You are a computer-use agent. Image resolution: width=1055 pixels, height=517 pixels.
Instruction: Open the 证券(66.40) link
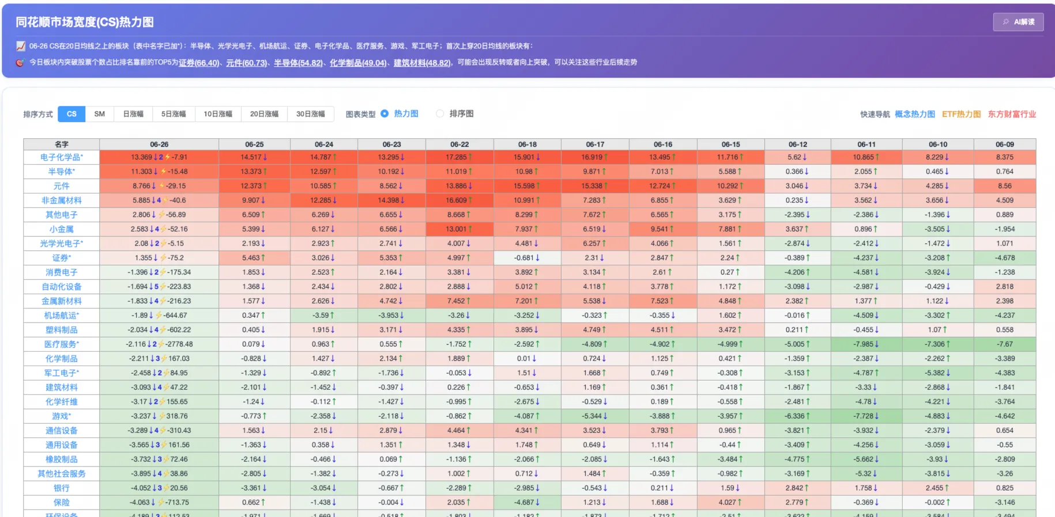[x=199, y=63]
